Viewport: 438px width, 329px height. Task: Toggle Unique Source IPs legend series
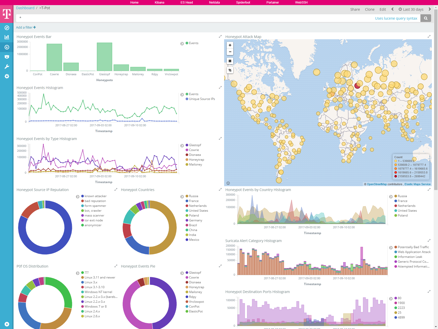tap(202, 99)
